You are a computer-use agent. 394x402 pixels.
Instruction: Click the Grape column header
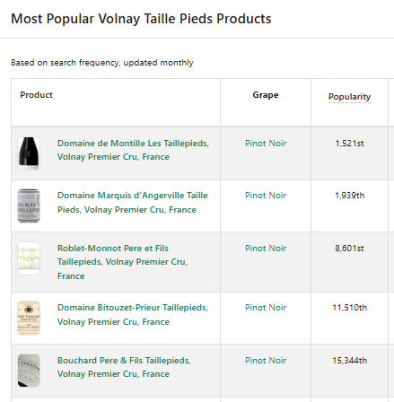click(266, 95)
